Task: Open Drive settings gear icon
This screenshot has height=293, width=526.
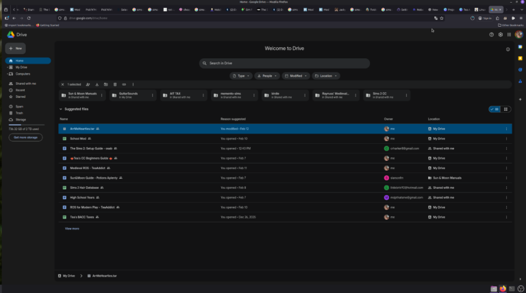Action: pos(501,34)
